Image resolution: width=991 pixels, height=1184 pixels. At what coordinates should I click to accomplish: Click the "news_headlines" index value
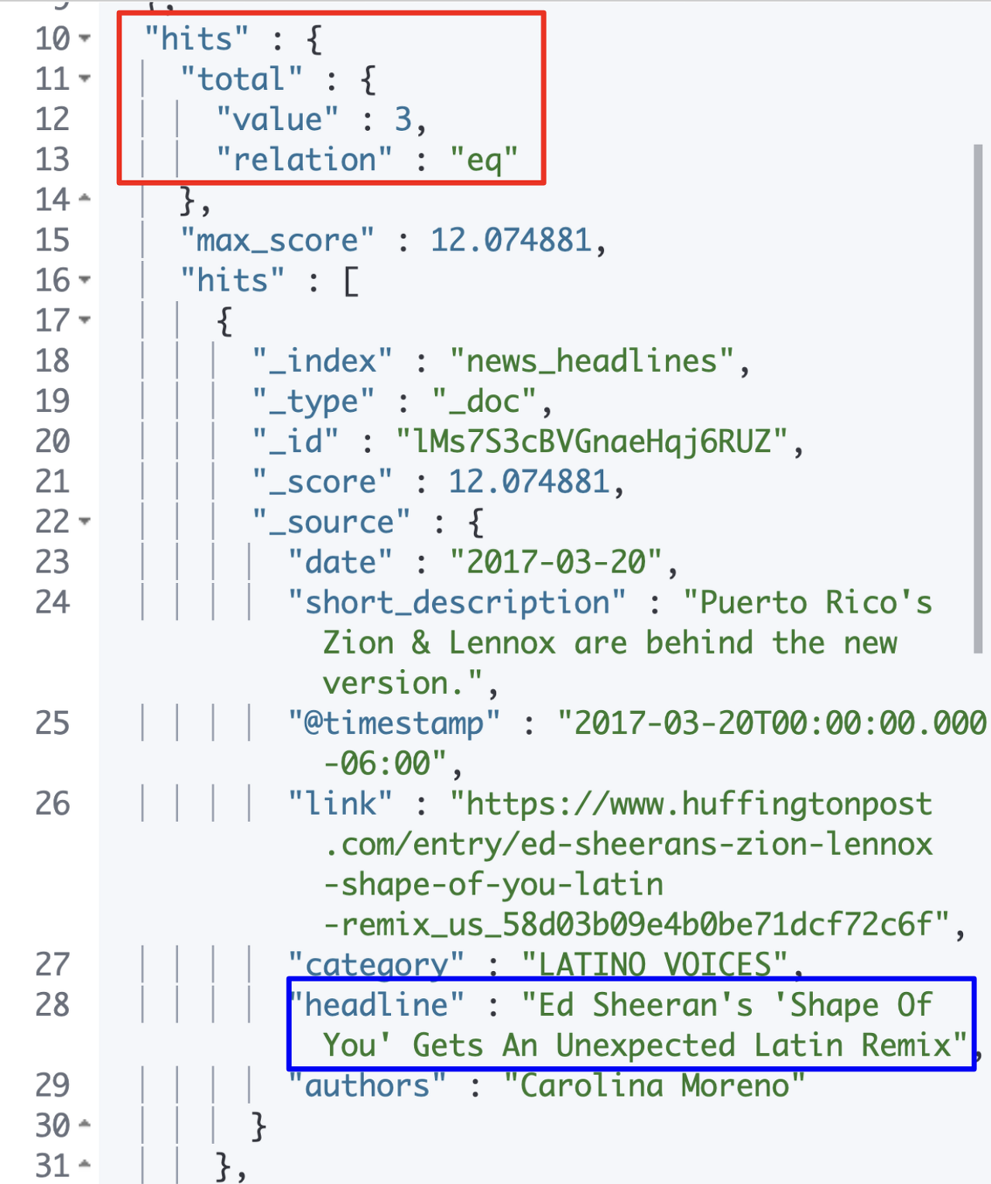point(592,361)
